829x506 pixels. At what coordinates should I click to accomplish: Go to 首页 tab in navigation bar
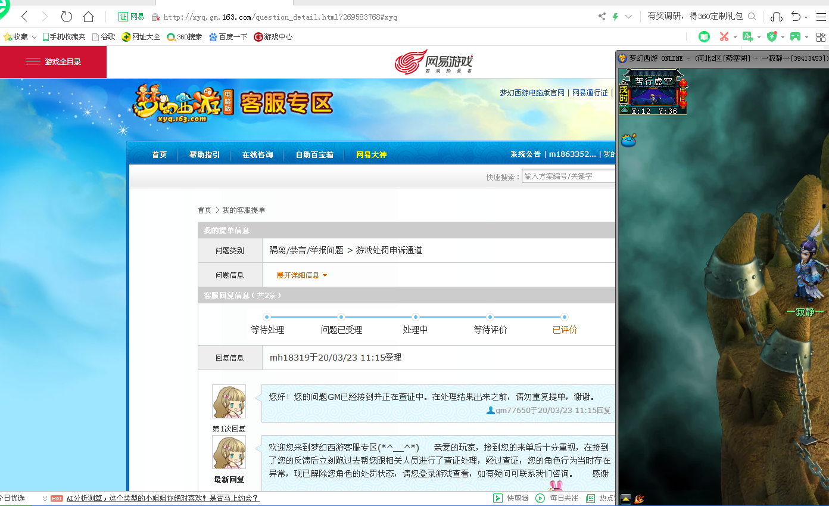(x=159, y=155)
